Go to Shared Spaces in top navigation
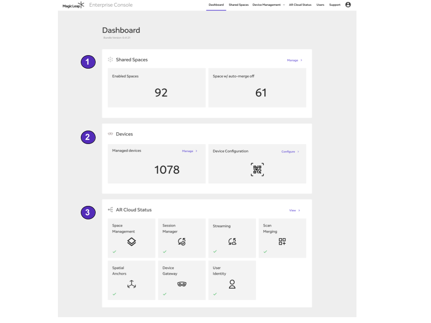The width and height of the screenshot is (431, 323). point(238,5)
